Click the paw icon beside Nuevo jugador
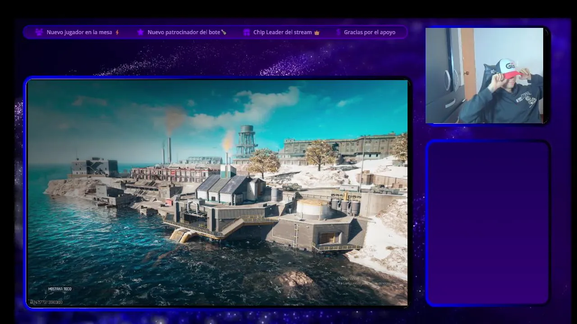Screen dimensions: 577x324 (x=39, y=32)
